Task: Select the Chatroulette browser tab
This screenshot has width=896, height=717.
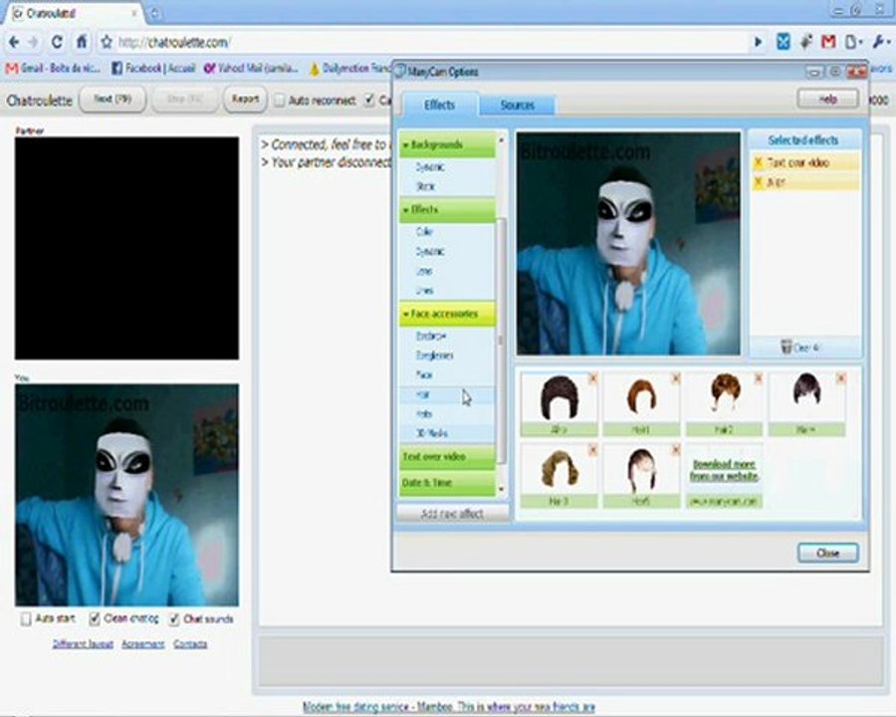Action: click(x=72, y=13)
